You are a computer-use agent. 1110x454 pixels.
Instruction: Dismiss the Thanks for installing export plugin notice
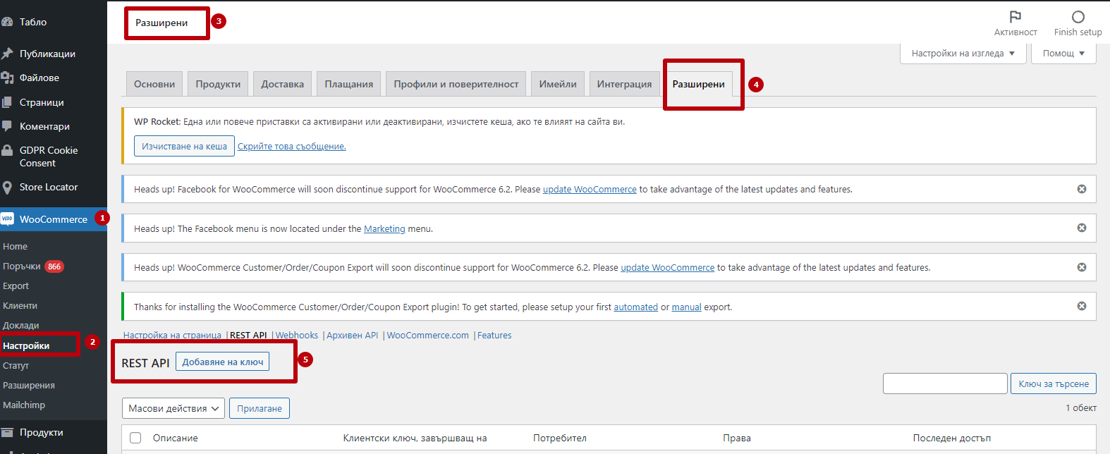coord(1082,306)
